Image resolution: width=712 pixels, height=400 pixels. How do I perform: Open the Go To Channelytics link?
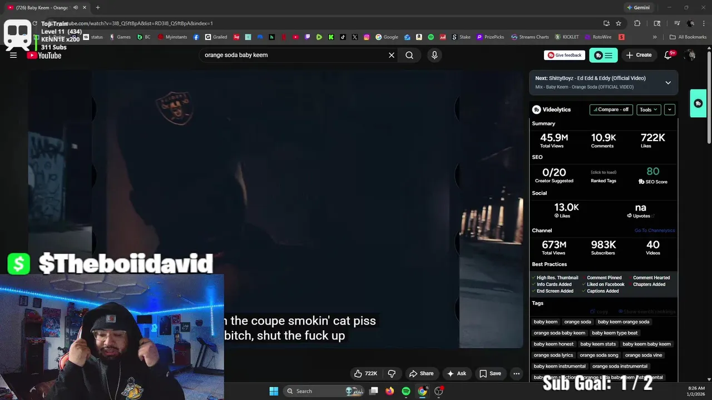(654, 231)
